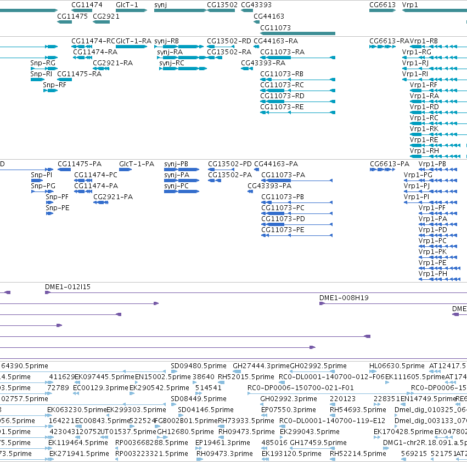Select the CG43393 gene
467x462 pixels.
click(247, 10)
